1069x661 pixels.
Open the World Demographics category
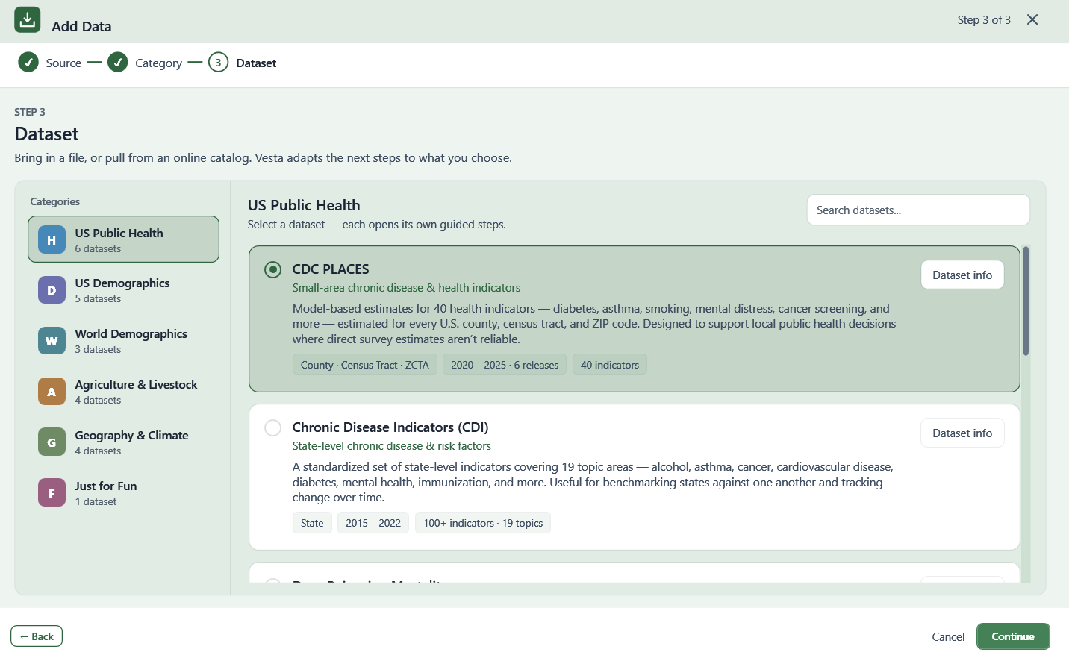(123, 341)
